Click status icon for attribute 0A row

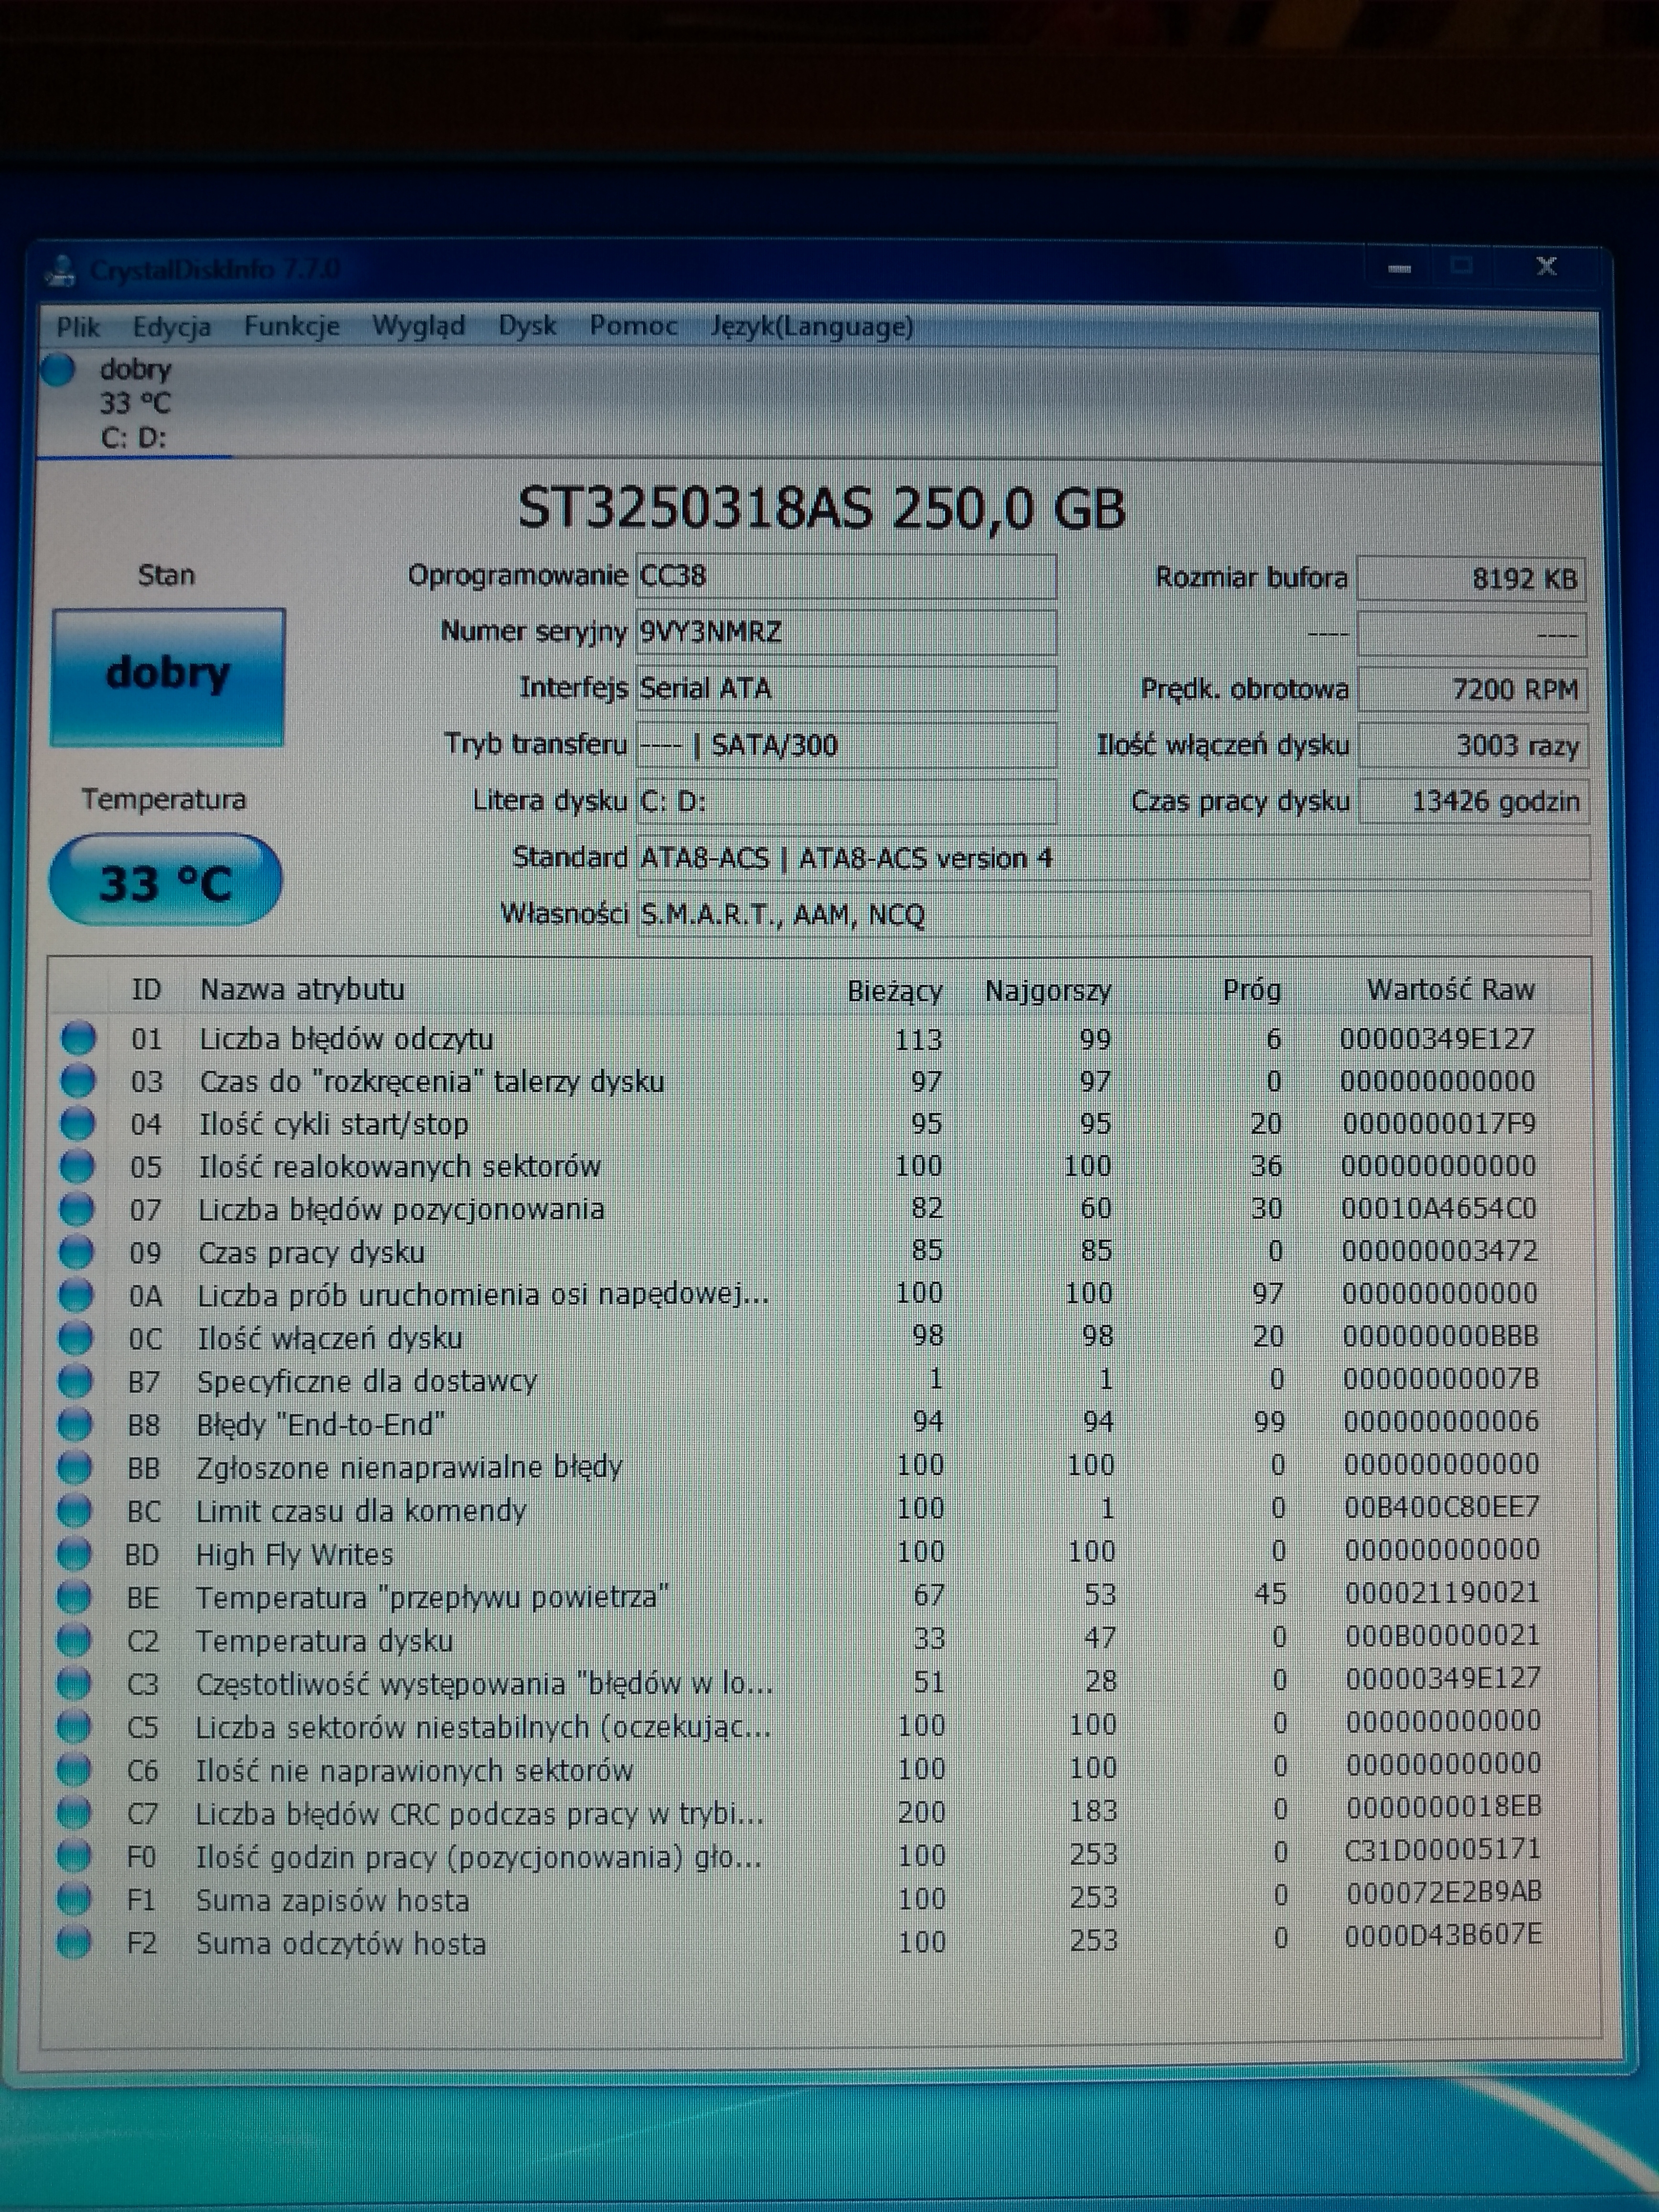75,1295
